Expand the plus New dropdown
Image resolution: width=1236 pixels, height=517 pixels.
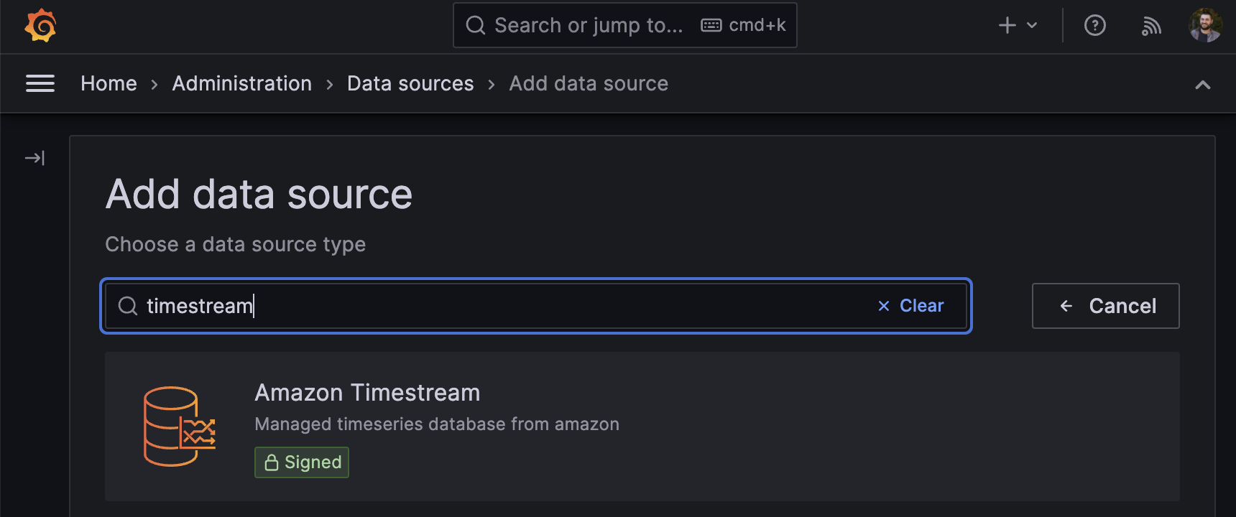pyautogui.click(x=1018, y=26)
